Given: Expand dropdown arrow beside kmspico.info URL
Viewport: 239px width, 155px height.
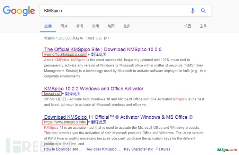Looking at the screenshot, I should tap(89, 122).
